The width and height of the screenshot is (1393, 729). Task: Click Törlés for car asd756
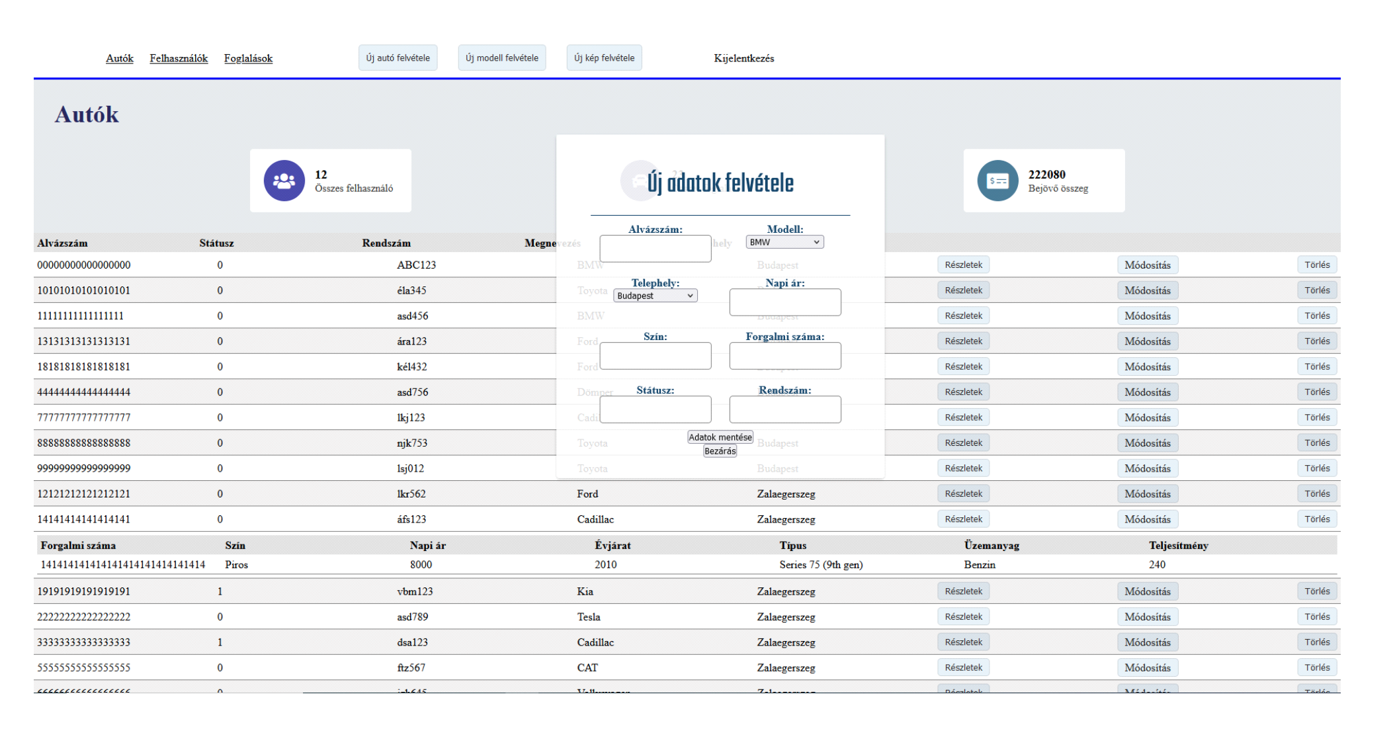[1317, 392]
